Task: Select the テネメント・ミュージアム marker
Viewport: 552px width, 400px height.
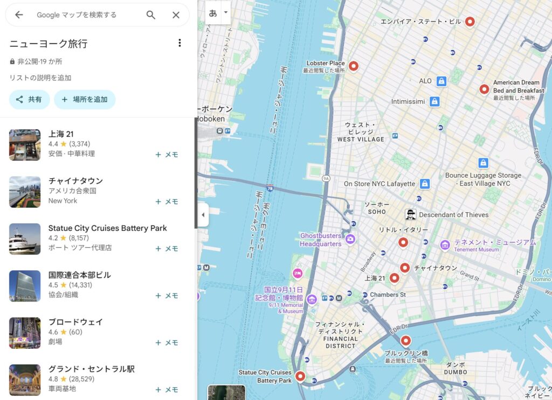Action: pos(445,245)
